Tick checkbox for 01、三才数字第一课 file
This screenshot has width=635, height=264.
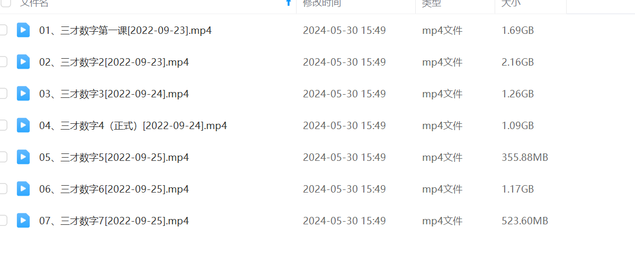point(3,30)
